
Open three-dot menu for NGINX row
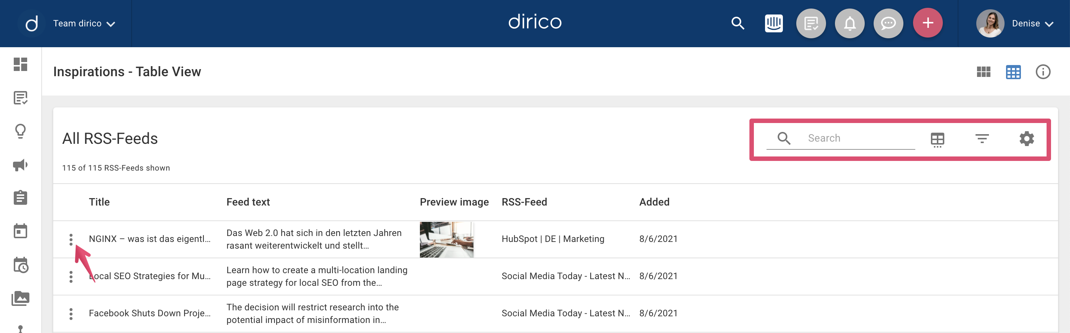click(71, 239)
